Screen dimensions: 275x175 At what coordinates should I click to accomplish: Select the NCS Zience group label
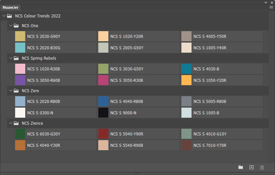[x=32, y=123]
